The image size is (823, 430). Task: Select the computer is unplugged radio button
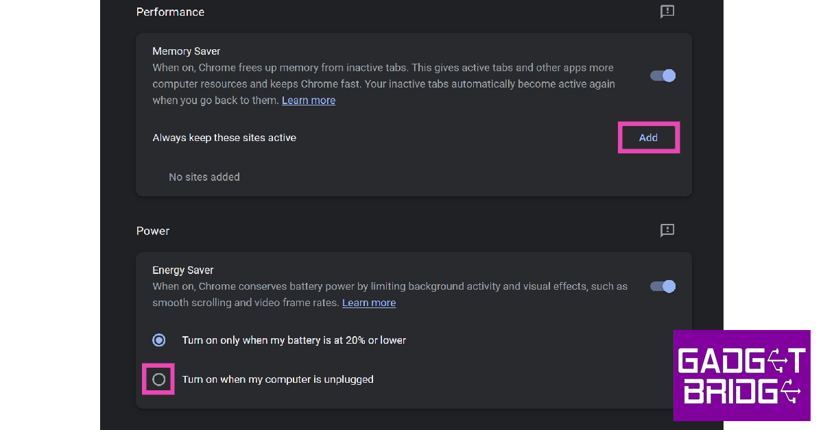click(159, 379)
